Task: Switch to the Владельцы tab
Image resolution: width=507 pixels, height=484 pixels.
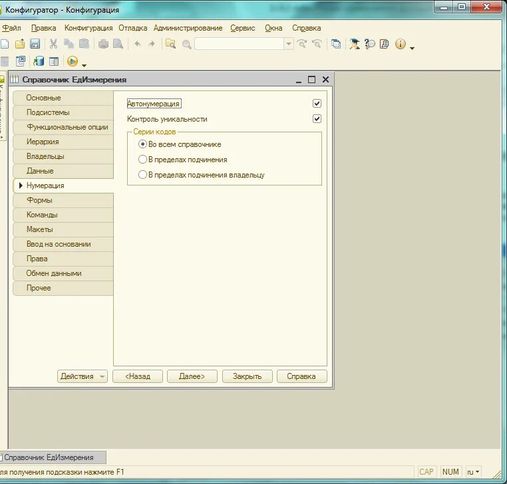Action: tap(63, 156)
